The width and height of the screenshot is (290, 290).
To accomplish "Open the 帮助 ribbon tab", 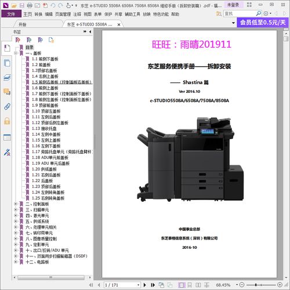I will click(x=175, y=14).
